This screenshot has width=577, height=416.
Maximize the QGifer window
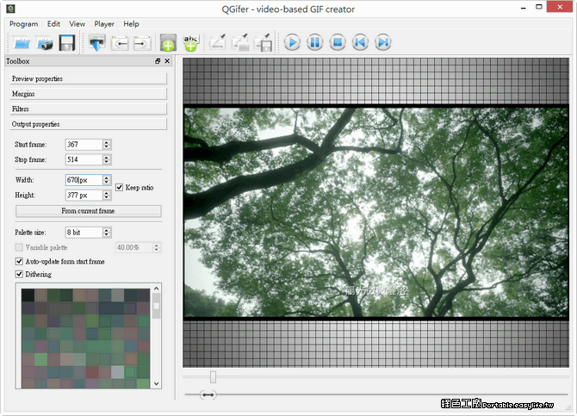539,7
